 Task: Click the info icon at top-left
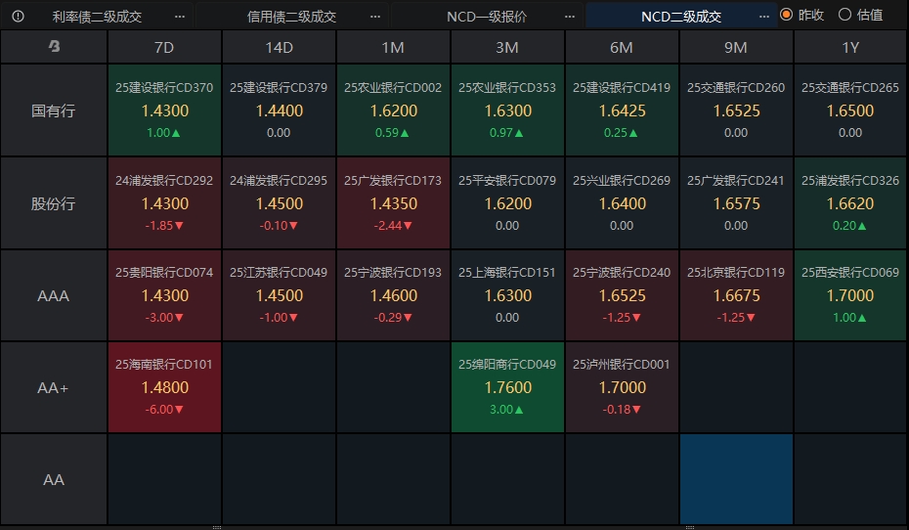(19, 16)
